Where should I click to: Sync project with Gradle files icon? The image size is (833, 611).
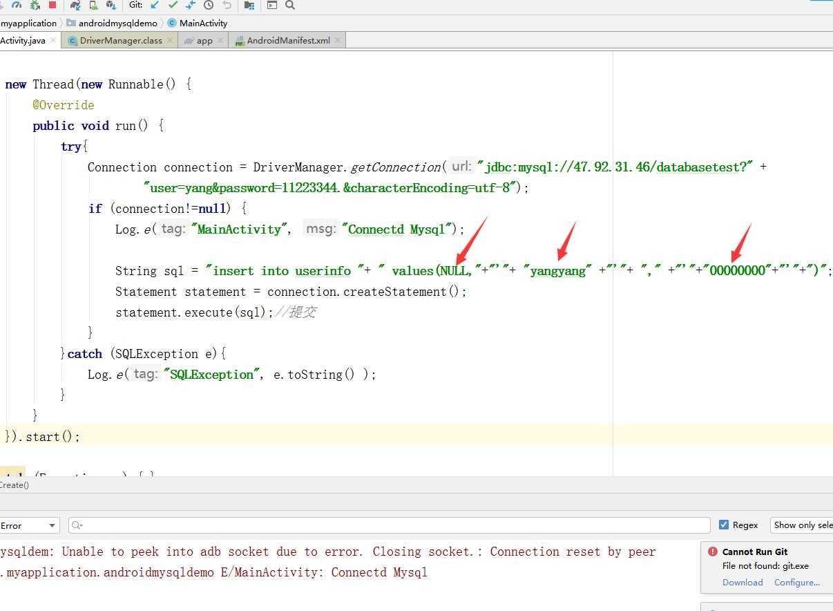[75, 5]
